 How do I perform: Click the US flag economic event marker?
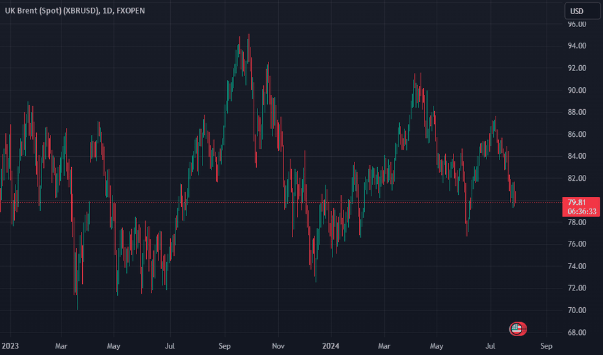point(516,329)
